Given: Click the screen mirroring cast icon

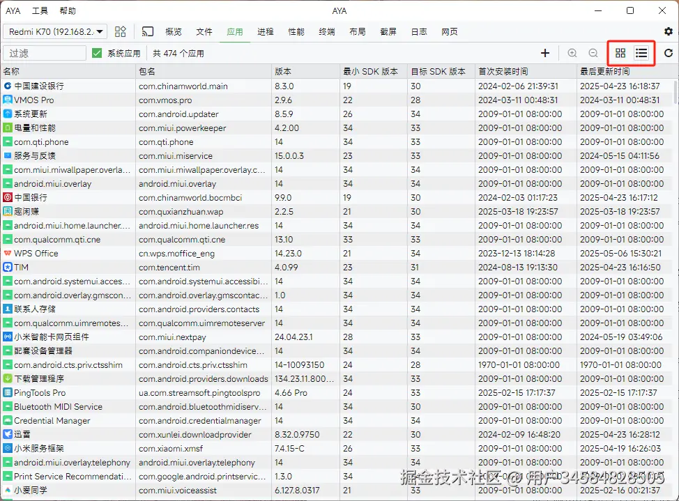Looking at the screenshot, I should click(148, 31).
